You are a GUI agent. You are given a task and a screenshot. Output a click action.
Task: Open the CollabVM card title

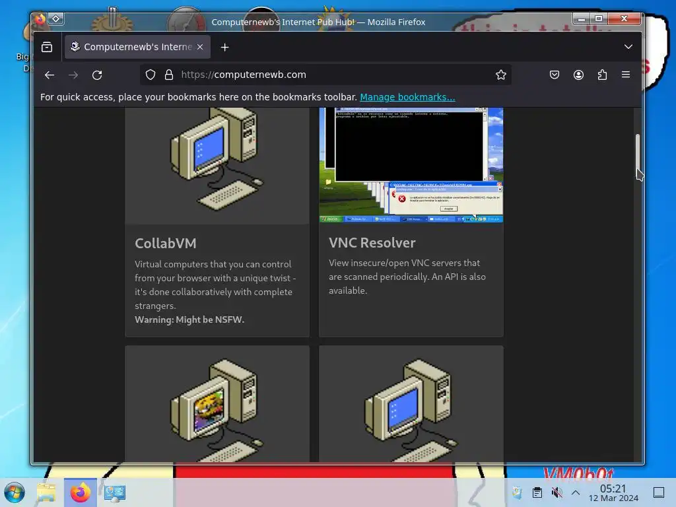[166, 243]
